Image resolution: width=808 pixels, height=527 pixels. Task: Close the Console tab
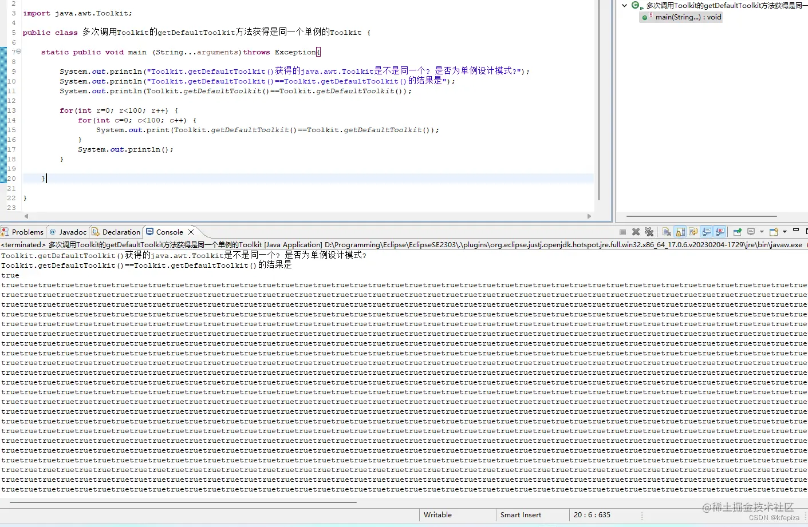click(x=191, y=232)
